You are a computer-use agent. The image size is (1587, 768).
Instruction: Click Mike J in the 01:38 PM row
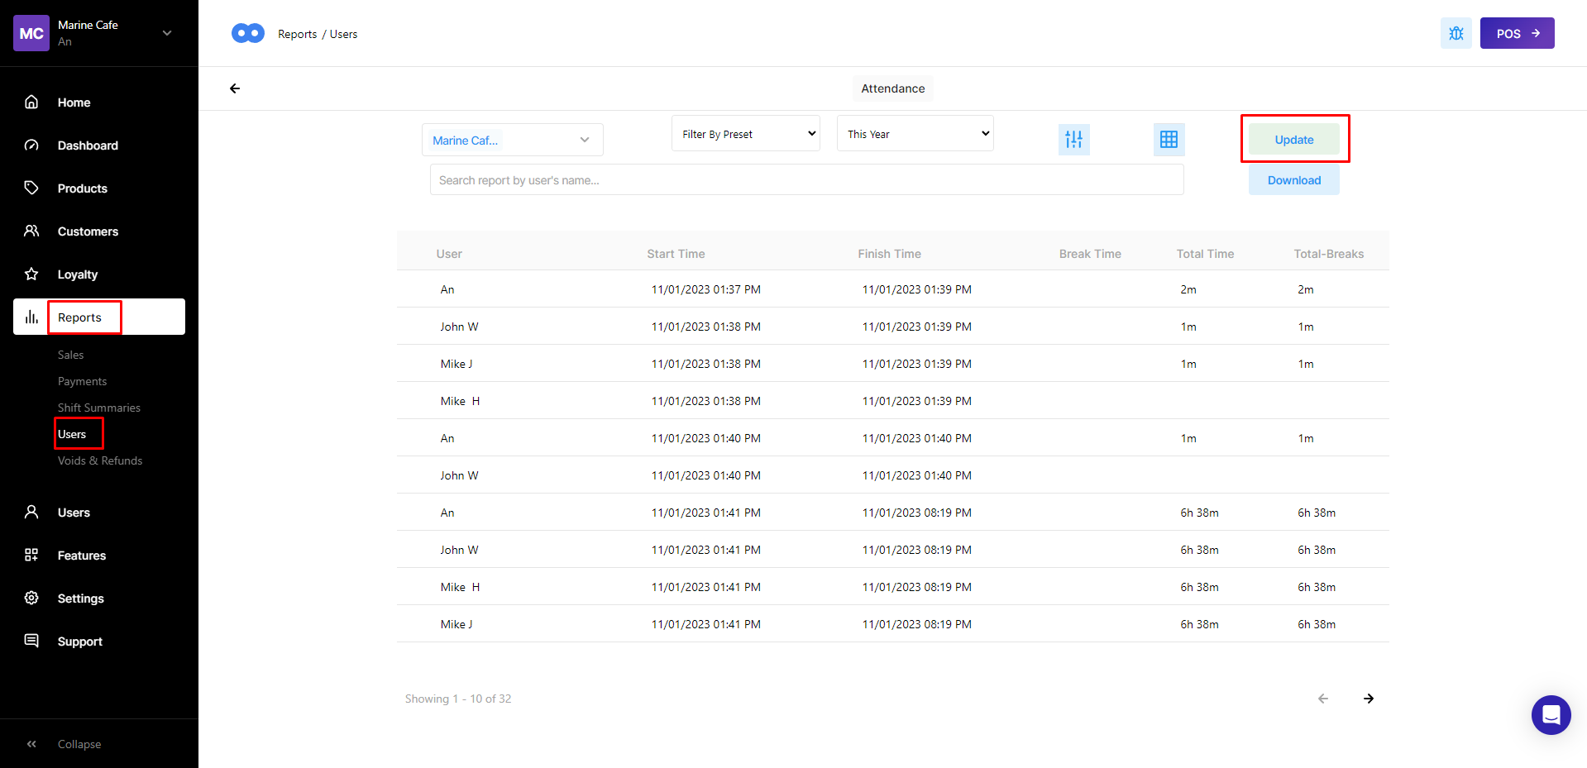coord(457,364)
